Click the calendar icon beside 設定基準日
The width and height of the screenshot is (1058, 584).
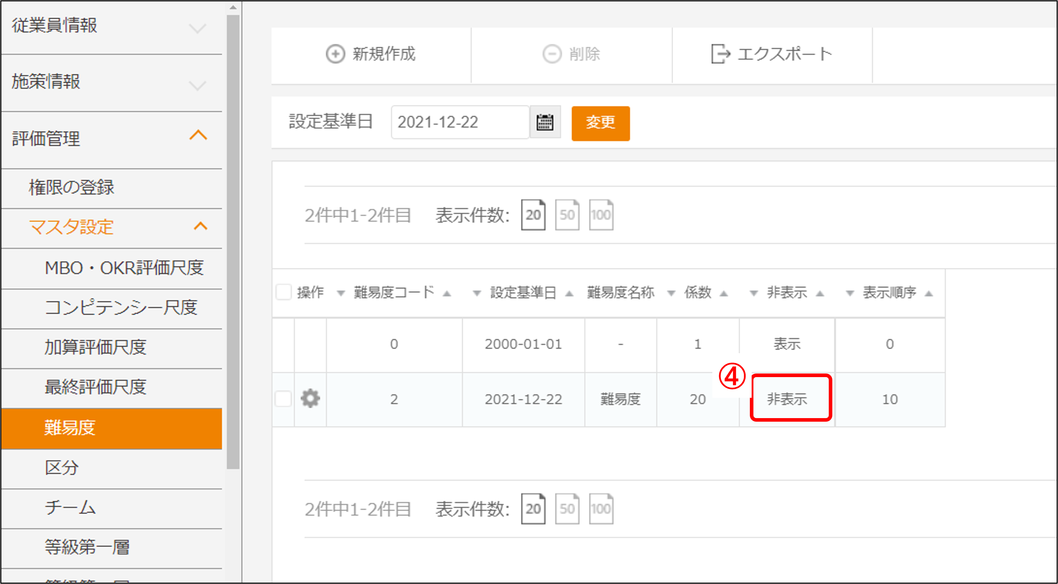545,122
